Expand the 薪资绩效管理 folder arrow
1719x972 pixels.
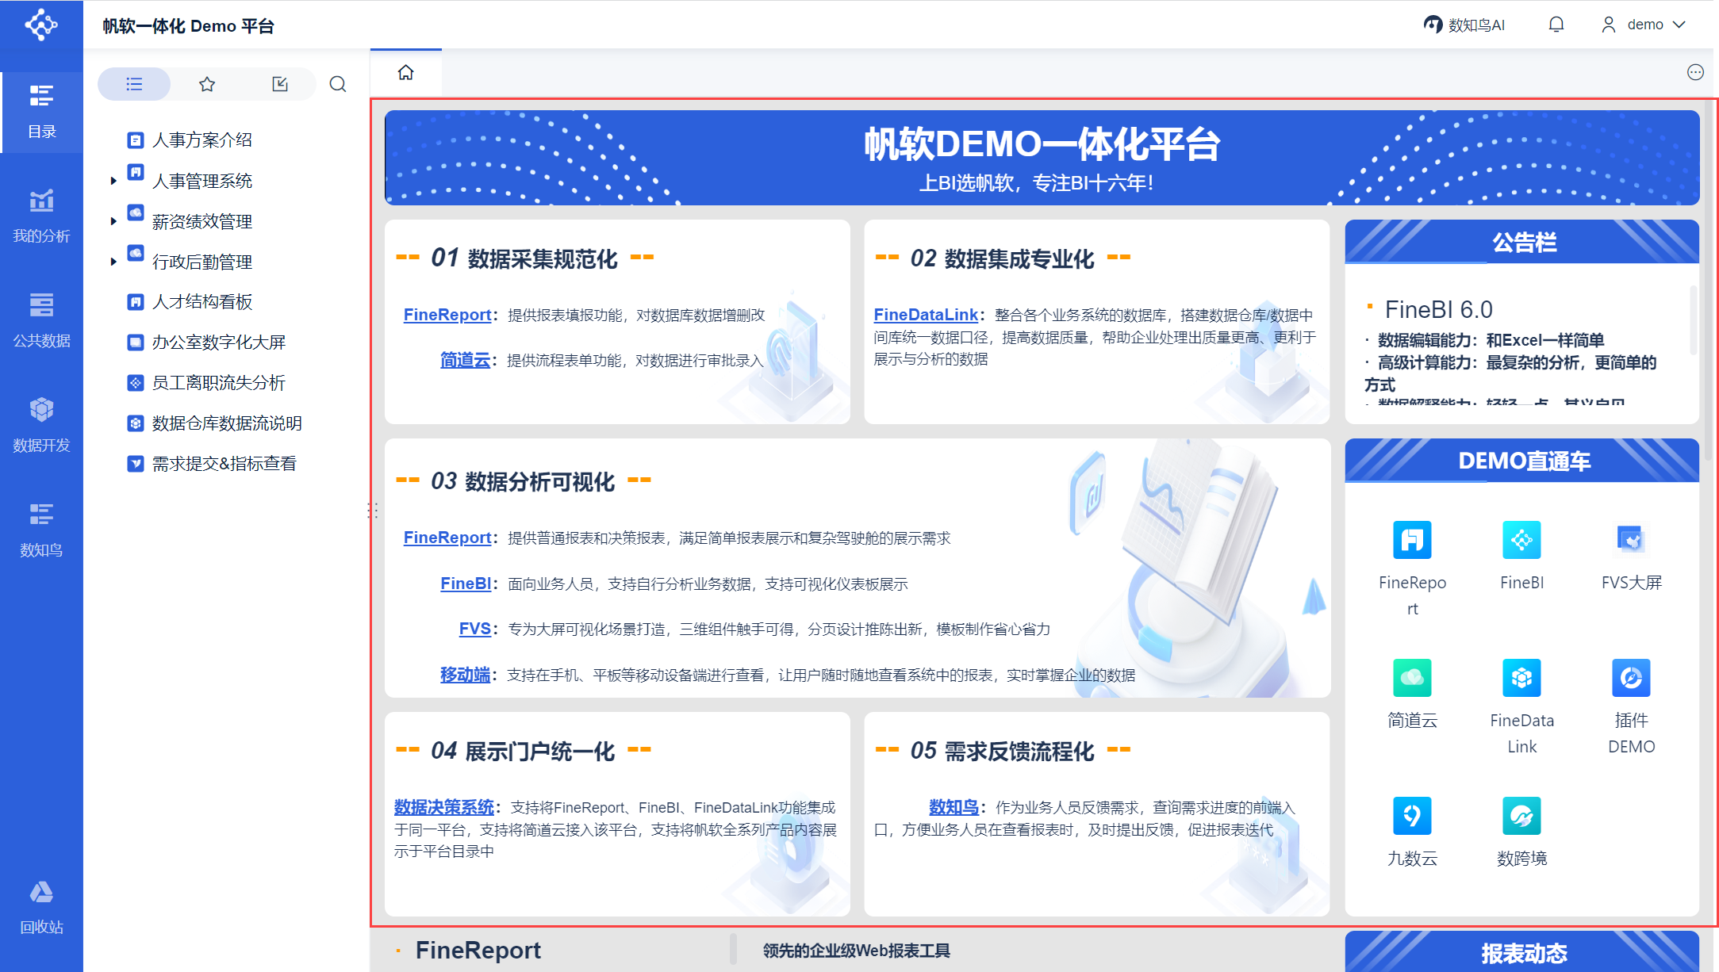[113, 221]
